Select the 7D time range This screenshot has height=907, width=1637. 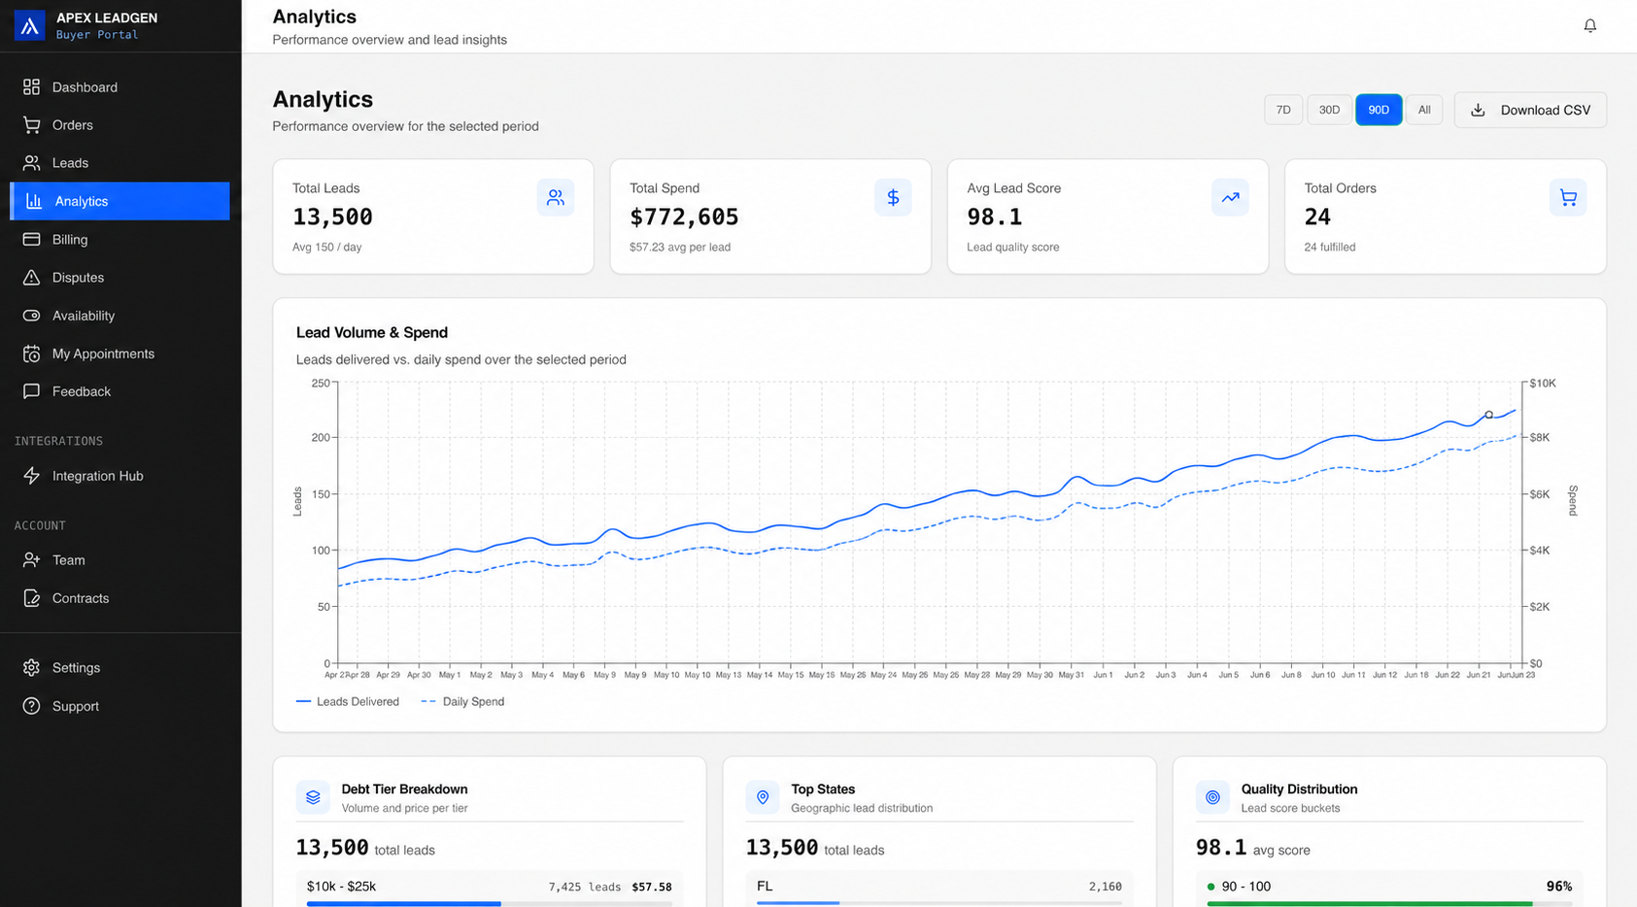(x=1283, y=110)
